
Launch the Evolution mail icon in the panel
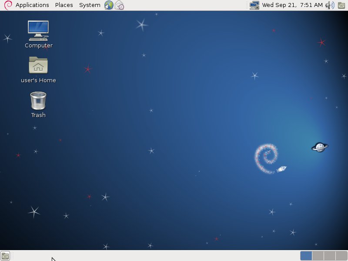[119, 5]
